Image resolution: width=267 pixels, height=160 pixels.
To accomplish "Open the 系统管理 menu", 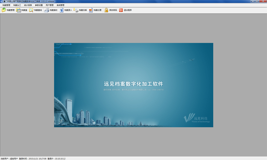I will click(x=60, y=5).
